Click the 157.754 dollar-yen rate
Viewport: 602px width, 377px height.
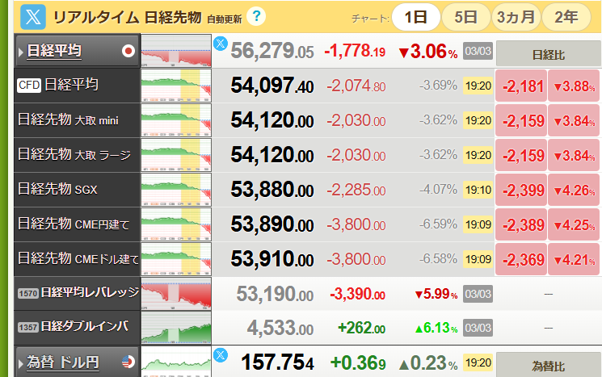click(278, 362)
